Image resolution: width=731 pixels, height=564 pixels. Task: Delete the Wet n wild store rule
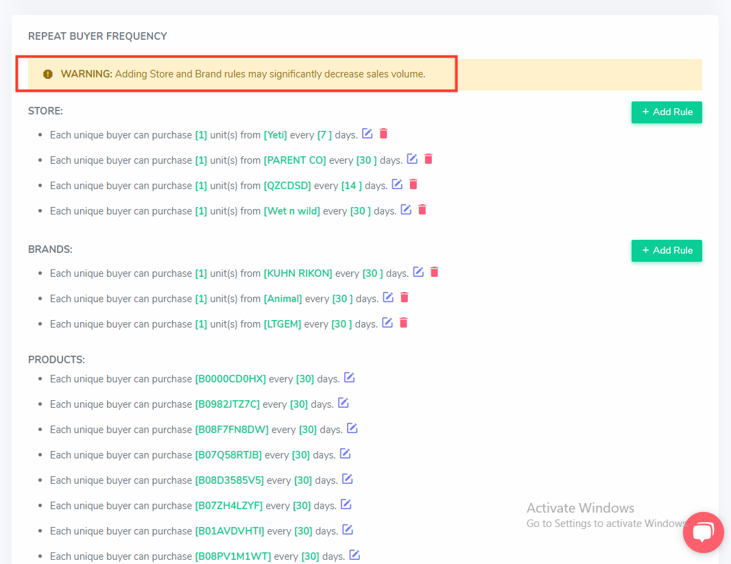(x=422, y=210)
